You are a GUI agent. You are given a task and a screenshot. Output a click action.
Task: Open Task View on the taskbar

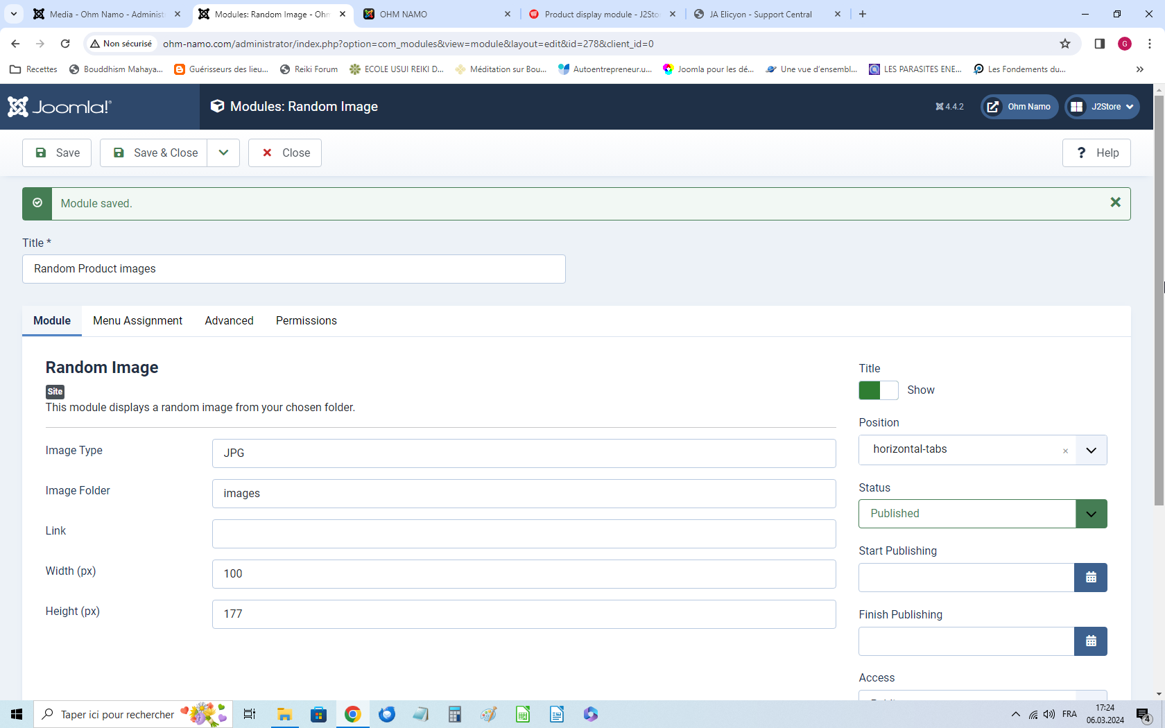(x=250, y=714)
